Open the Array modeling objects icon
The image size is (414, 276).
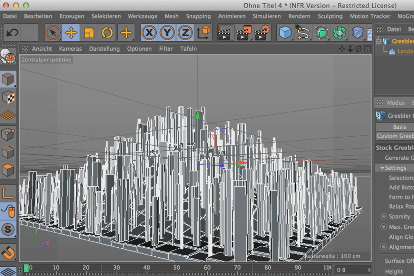point(339,33)
